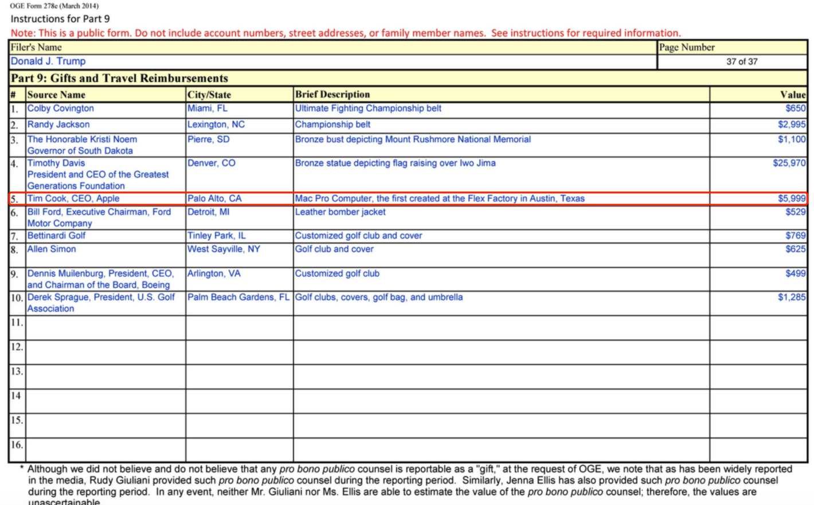
Task: Select the page number "37 of 37"
Action: [742, 61]
